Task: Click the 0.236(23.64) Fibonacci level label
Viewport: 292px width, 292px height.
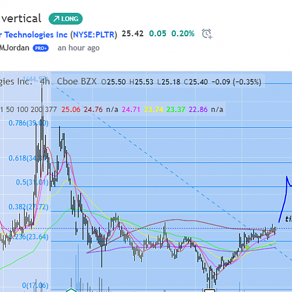Action: point(29,237)
